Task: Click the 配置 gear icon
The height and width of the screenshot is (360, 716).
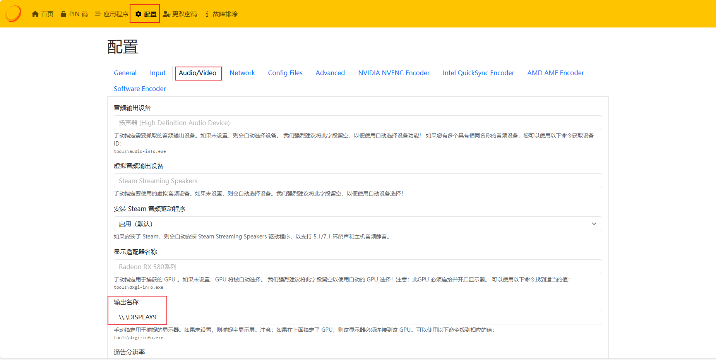Action: tap(138, 14)
